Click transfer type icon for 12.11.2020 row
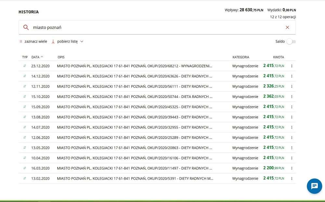This screenshot has width=325, height=202. [24, 87]
